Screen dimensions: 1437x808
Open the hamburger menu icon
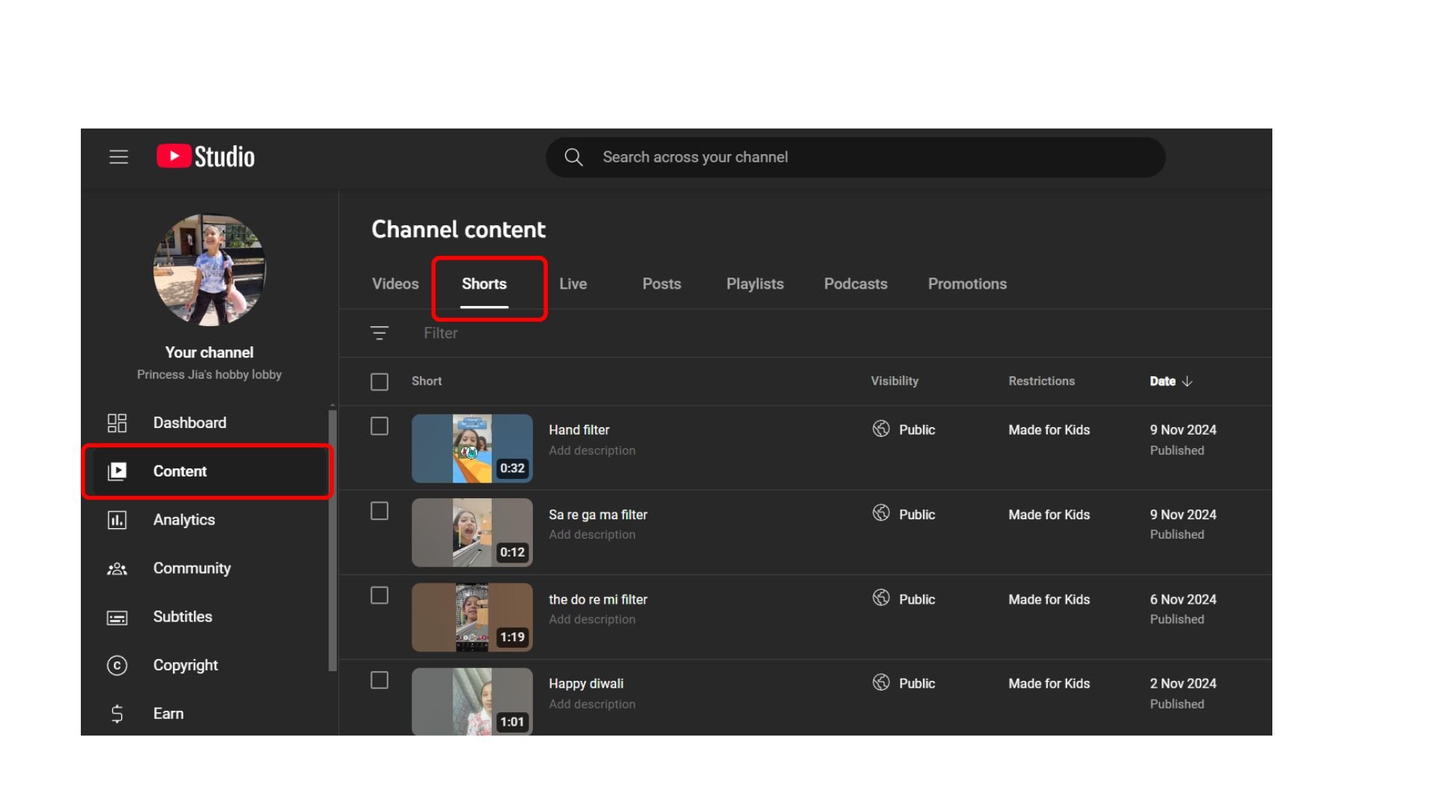[x=118, y=157]
